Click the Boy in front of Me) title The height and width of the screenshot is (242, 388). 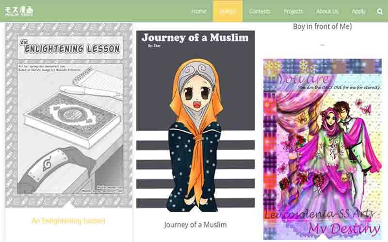[x=322, y=27]
